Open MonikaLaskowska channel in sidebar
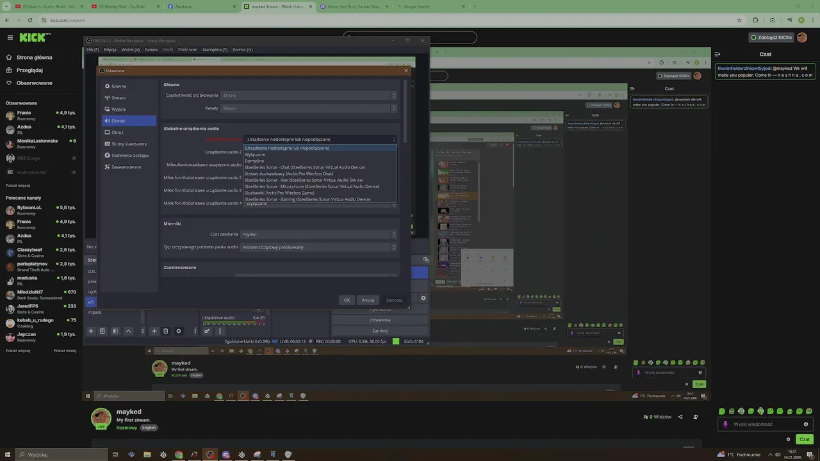This screenshot has width=820, height=461. pos(41,143)
